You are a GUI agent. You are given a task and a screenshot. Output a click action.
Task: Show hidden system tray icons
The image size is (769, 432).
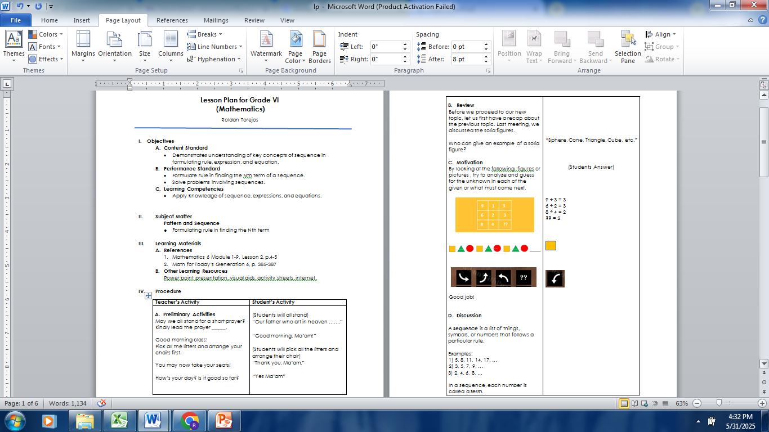click(698, 421)
